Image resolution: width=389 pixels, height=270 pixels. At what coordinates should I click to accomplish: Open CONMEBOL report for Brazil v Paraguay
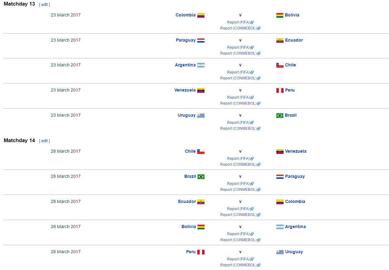click(x=238, y=190)
